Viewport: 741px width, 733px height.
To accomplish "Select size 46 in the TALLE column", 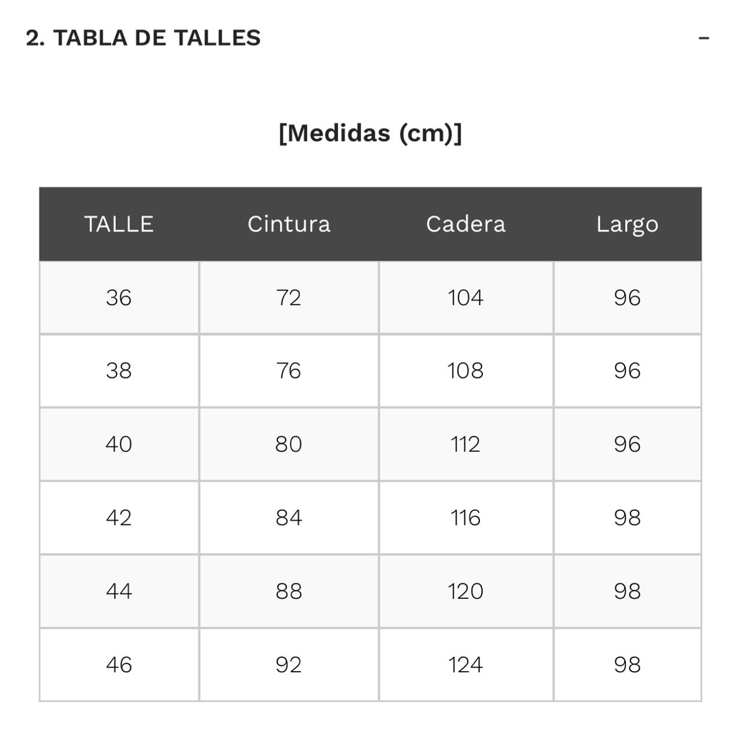I will tap(119, 665).
